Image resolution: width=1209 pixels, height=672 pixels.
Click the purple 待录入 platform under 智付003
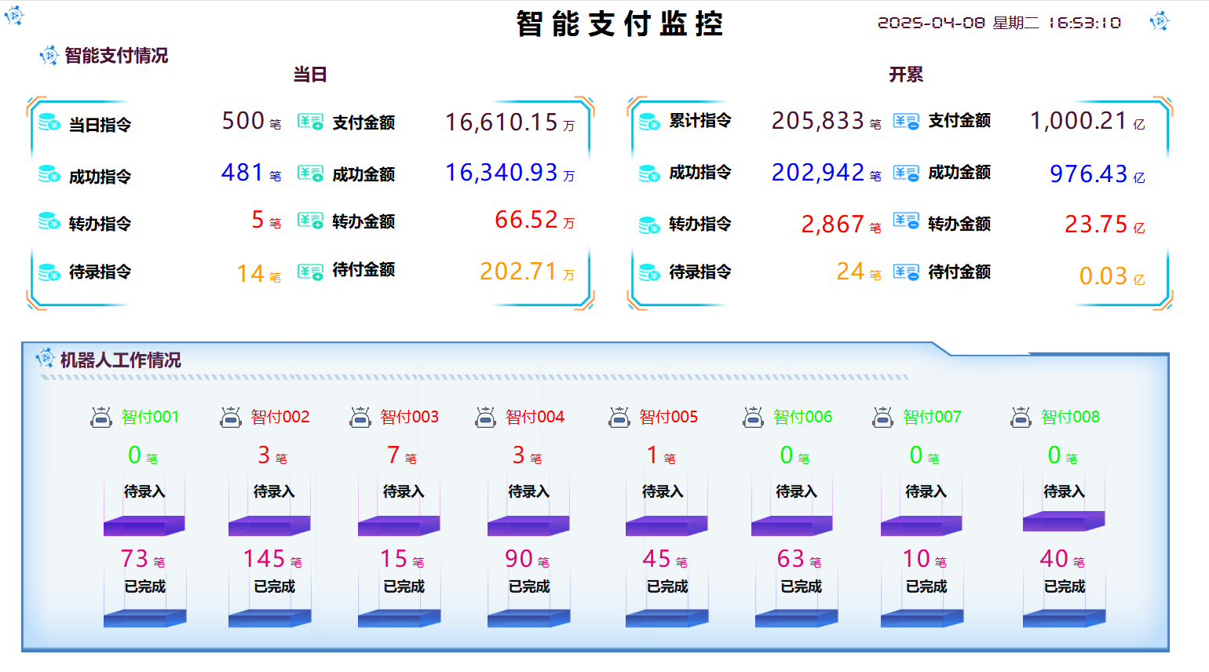(x=399, y=525)
